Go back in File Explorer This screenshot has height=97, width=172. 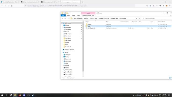pyautogui.click(x=62, y=18)
